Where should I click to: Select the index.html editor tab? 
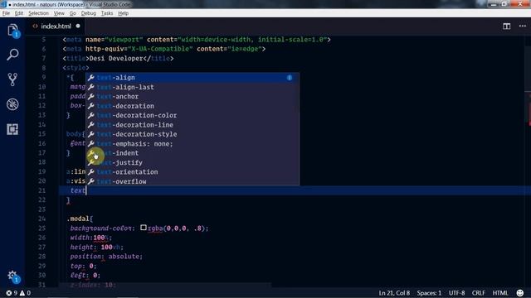(56, 26)
